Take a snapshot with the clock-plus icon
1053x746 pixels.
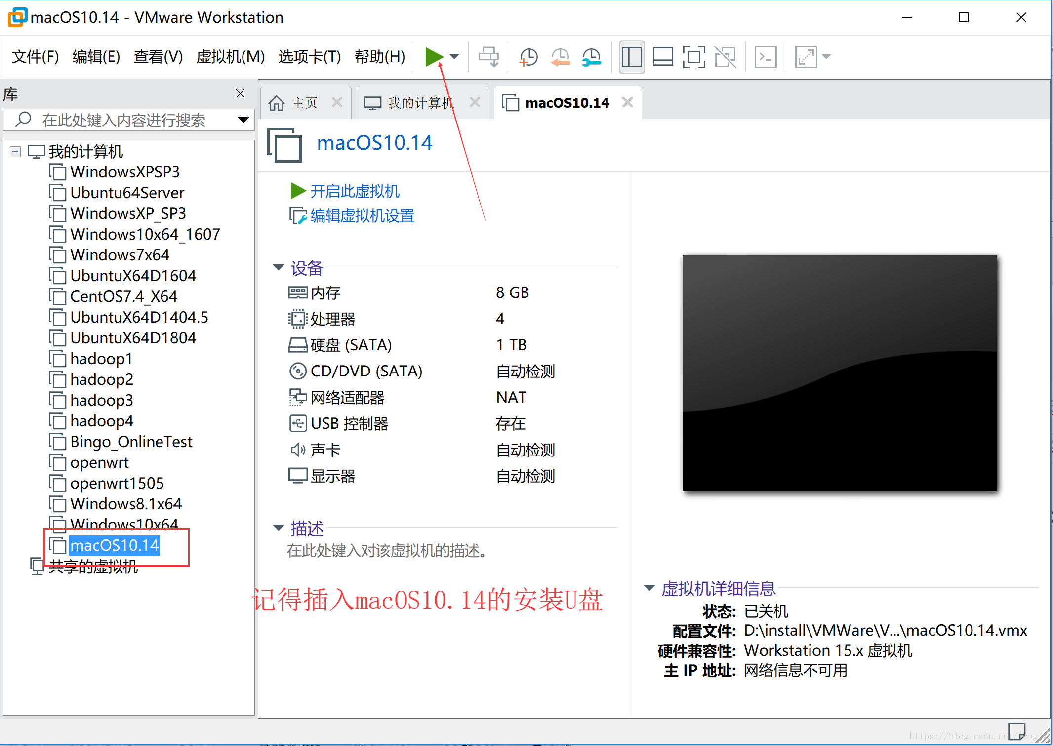click(528, 57)
